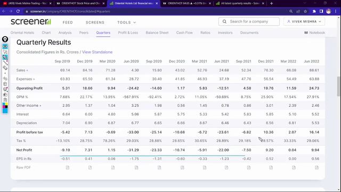Image resolution: width=341 pixels, height=192 pixels.
Task: Expand the TOOLS dropdown
Action: 127,22
